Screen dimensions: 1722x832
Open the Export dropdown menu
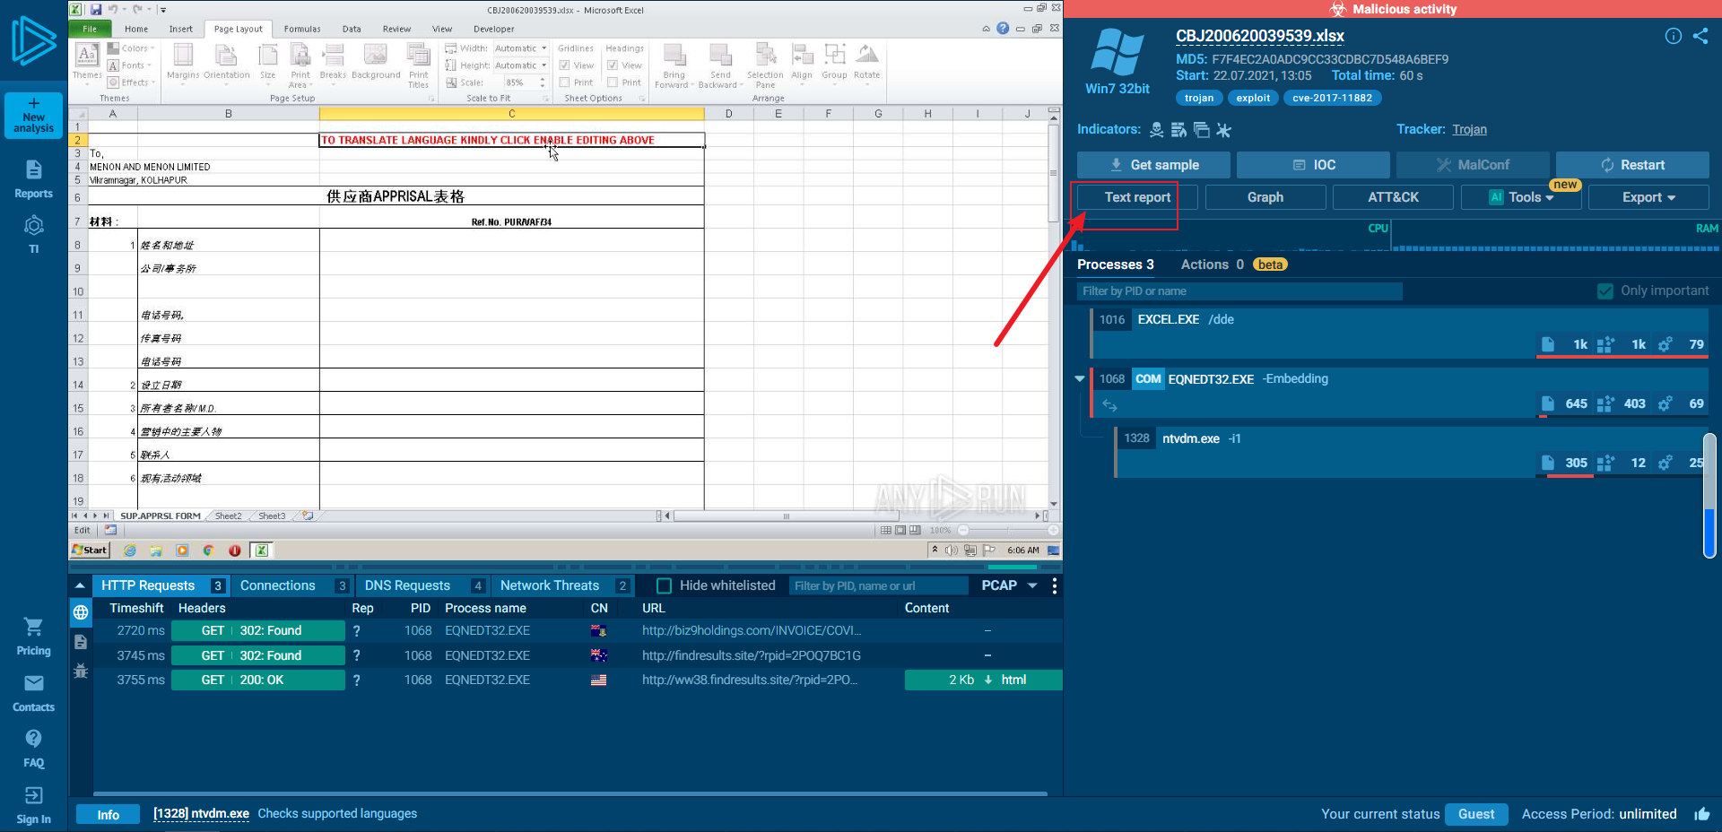tap(1648, 197)
